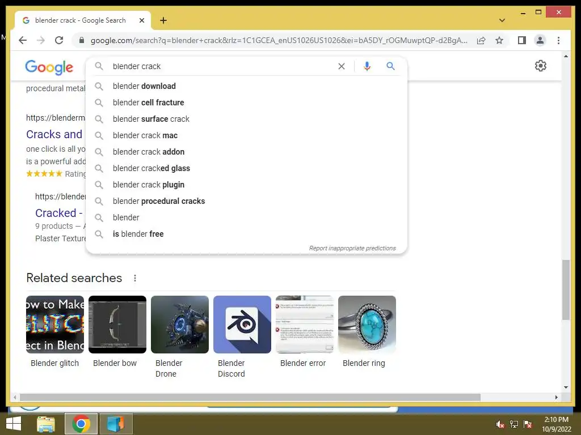
Task: Click the Blender ring label
Action: pos(364,363)
